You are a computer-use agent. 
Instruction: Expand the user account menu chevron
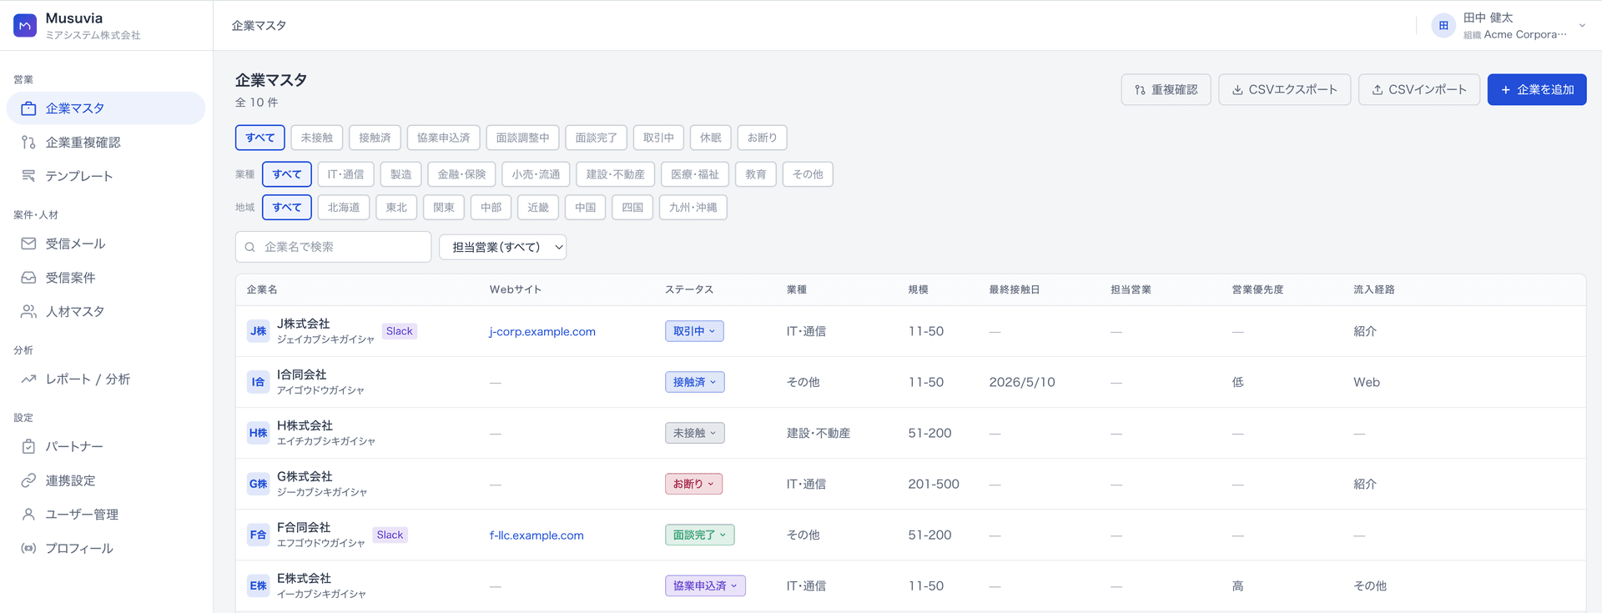pos(1582,26)
